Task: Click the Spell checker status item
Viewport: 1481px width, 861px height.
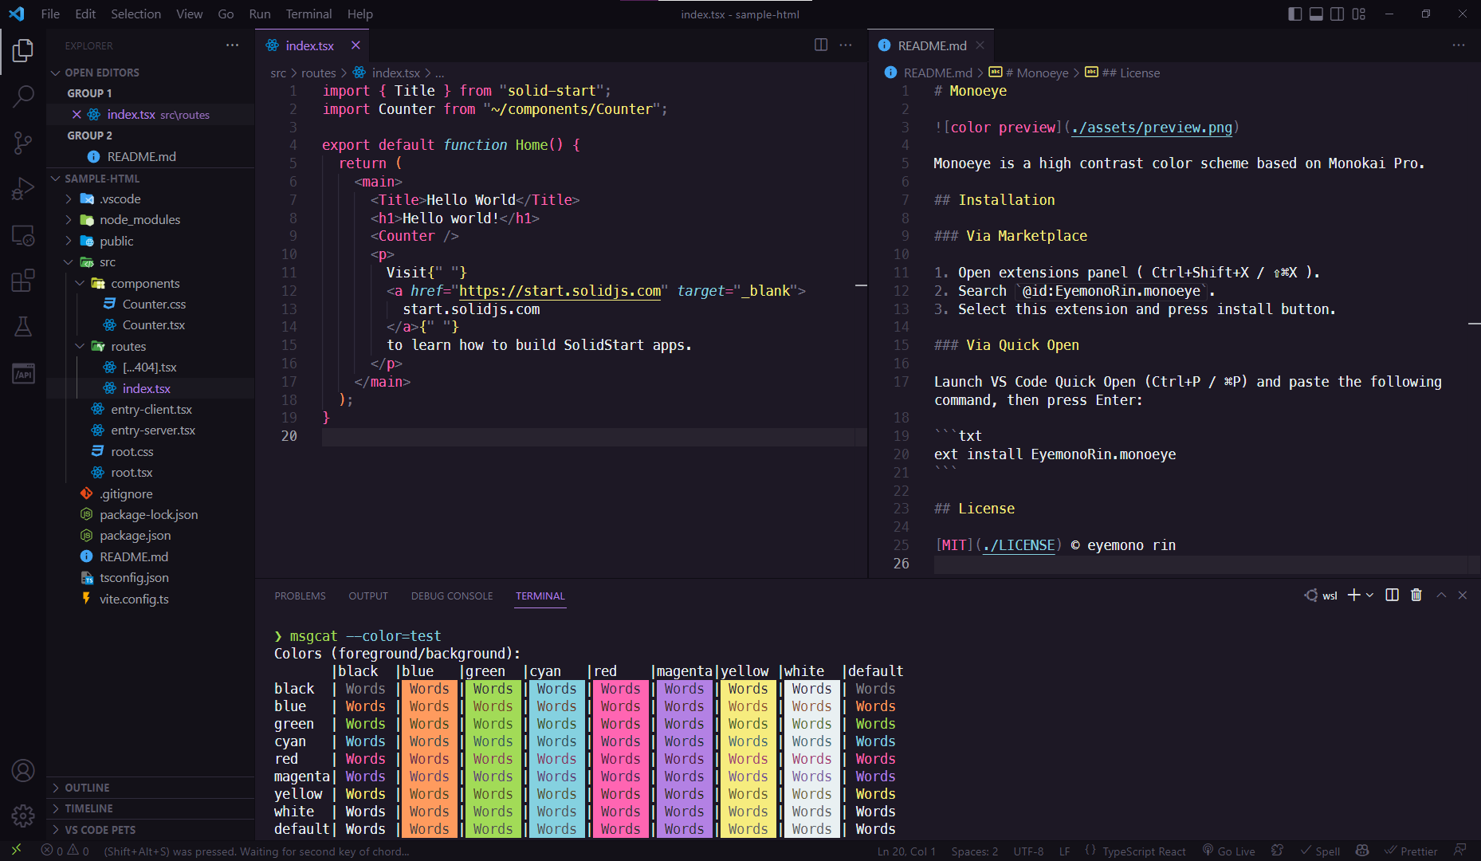Action: pyautogui.click(x=1320, y=851)
